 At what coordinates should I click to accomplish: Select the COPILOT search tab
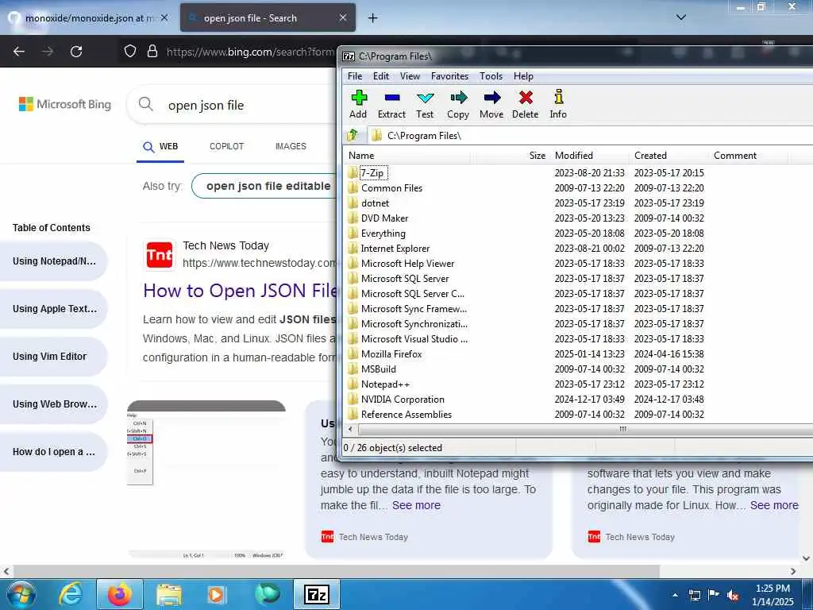pyautogui.click(x=226, y=147)
